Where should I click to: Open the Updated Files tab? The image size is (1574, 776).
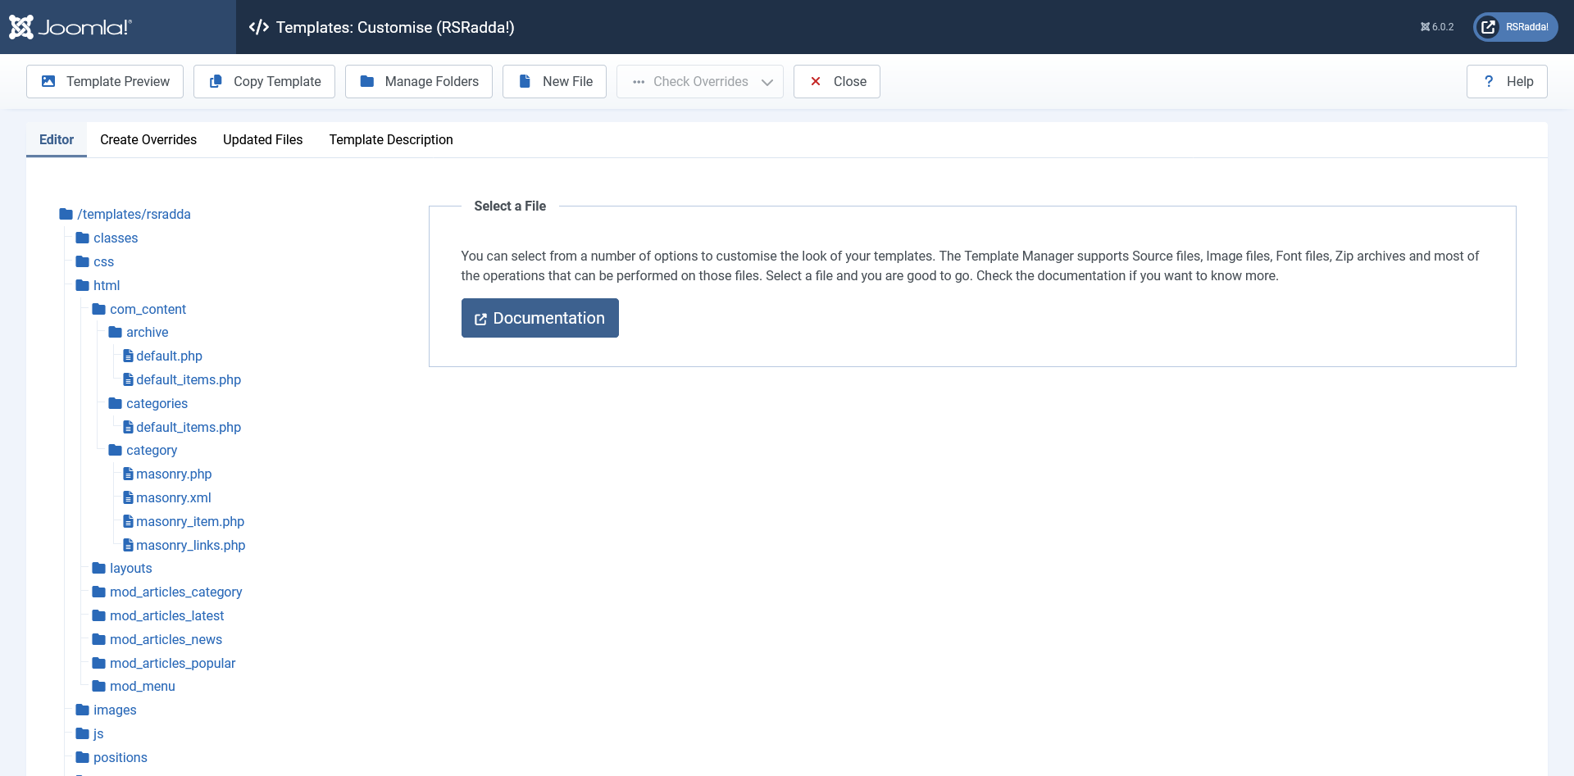(x=262, y=139)
